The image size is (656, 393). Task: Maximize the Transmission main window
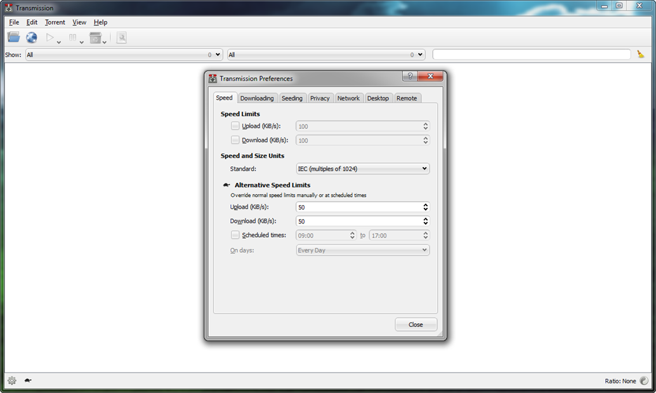pos(619,6)
